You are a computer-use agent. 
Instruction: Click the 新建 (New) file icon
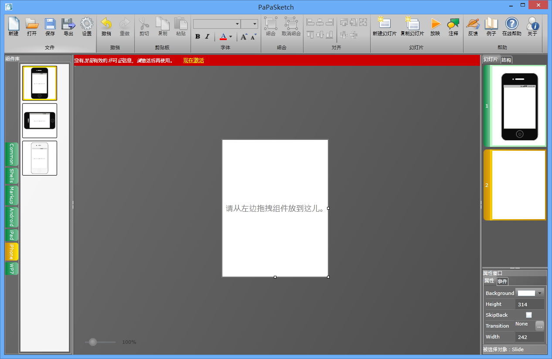(x=14, y=27)
